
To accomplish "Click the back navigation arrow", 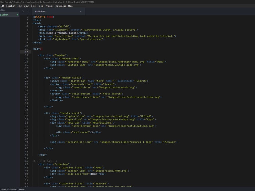I will point(24,11).
